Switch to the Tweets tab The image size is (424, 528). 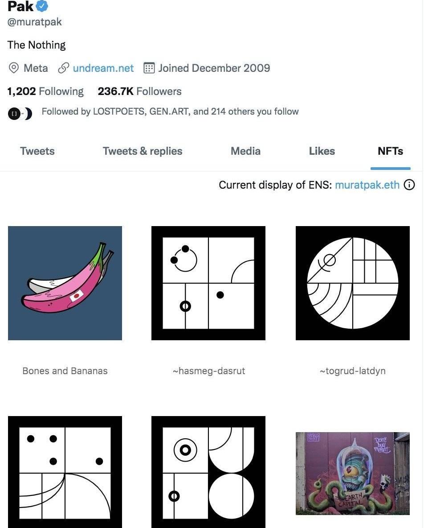[x=37, y=151]
